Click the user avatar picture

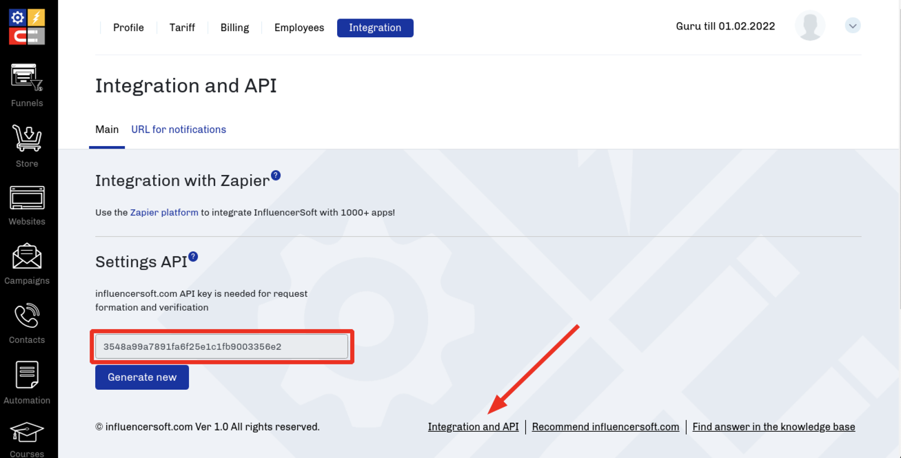810,26
